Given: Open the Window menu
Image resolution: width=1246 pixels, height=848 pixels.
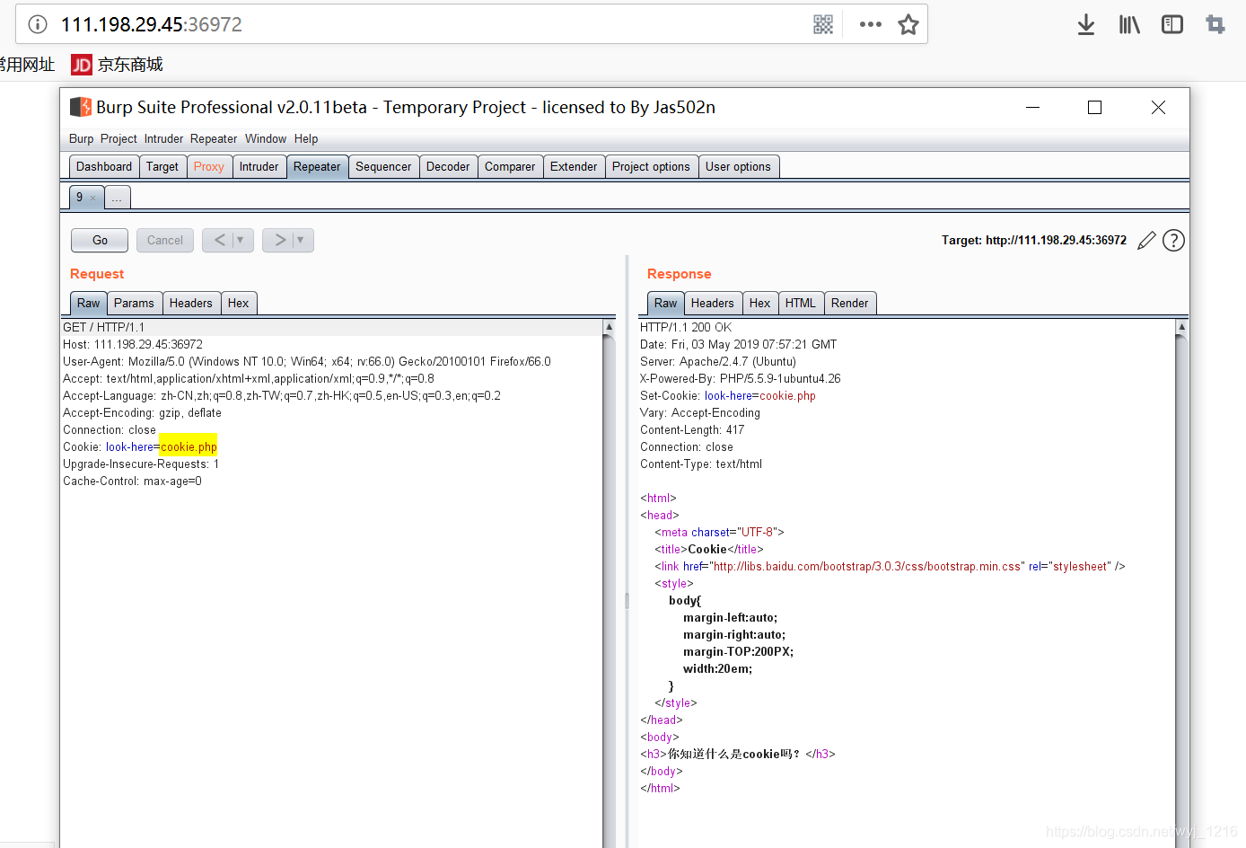Looking at the screenshot, I should click(x=266, y=139).
